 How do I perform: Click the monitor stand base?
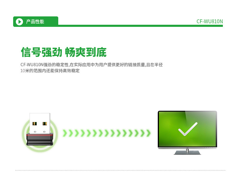[187, 153]
